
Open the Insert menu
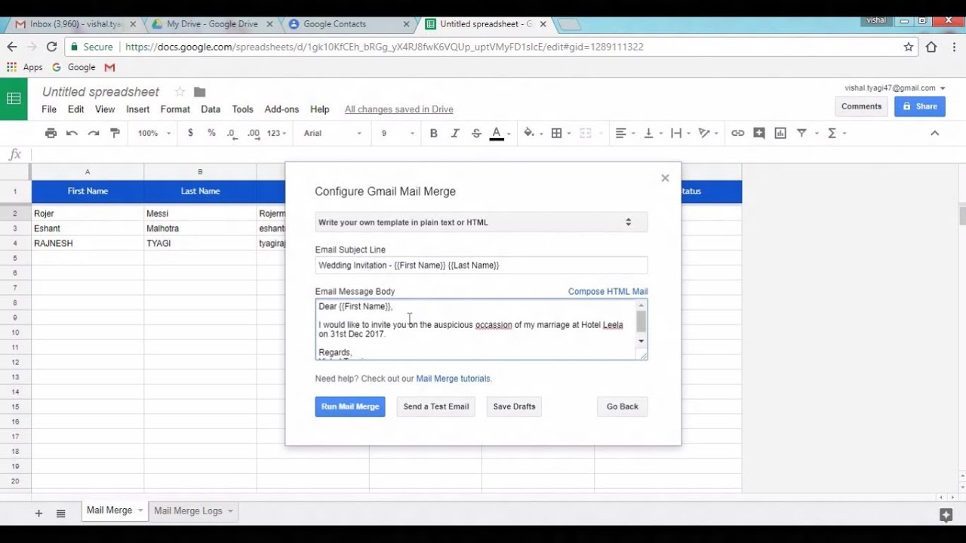(x=137, y=109)
